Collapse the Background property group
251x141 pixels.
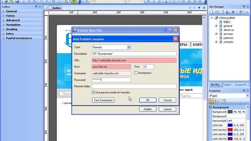pos(211,107)
